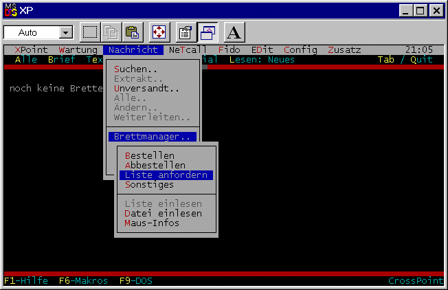Image resolution: width=448 pixels, height=290 pixels.
Task: Toggle the Background window icon
Action: click(x=208, y=32)
